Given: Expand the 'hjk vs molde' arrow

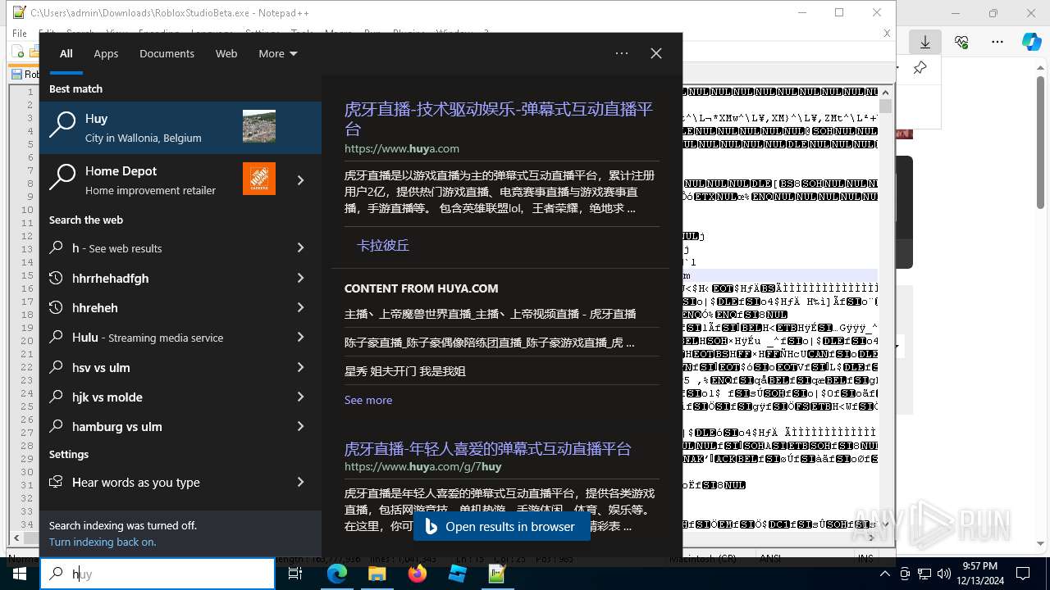Looking at the screenshot, I should 300,397.
